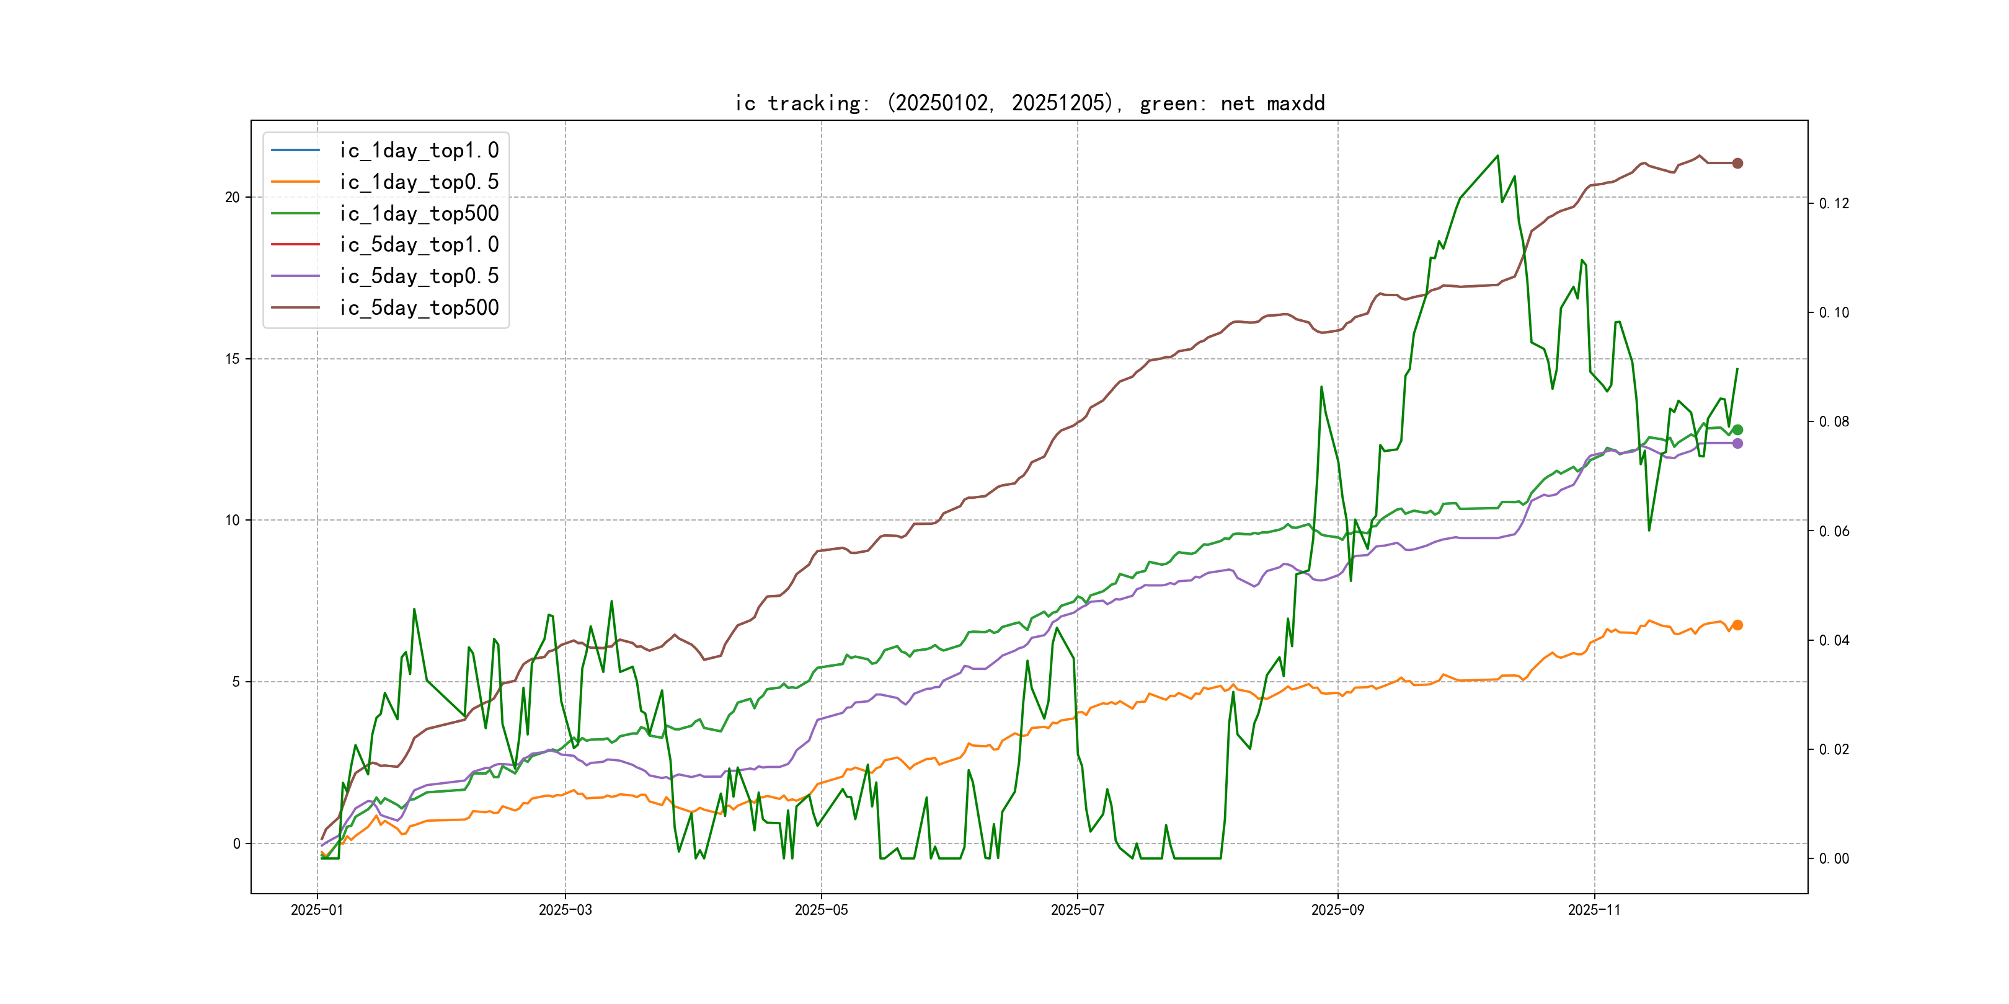Click the orange endpoint marker dot

tap(1737, 625)
